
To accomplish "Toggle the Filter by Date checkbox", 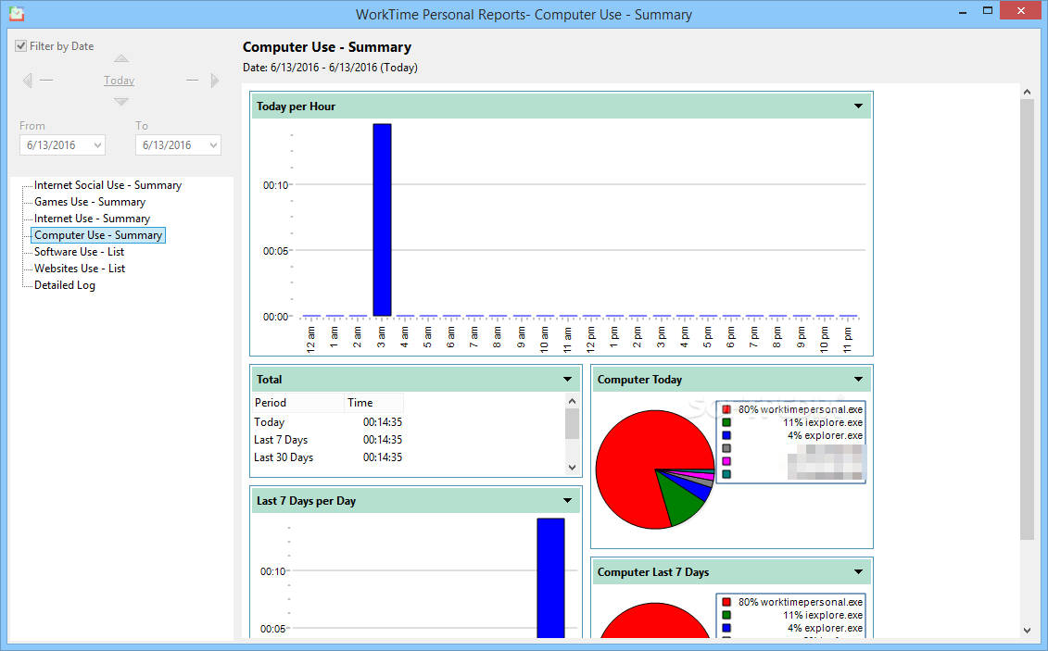I will 21,46.
